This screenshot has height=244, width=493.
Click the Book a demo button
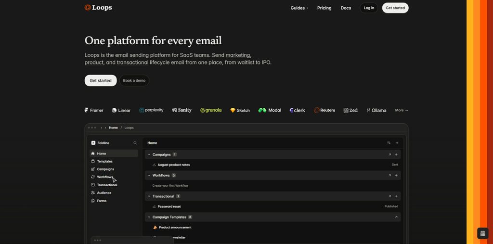point(134,80)
